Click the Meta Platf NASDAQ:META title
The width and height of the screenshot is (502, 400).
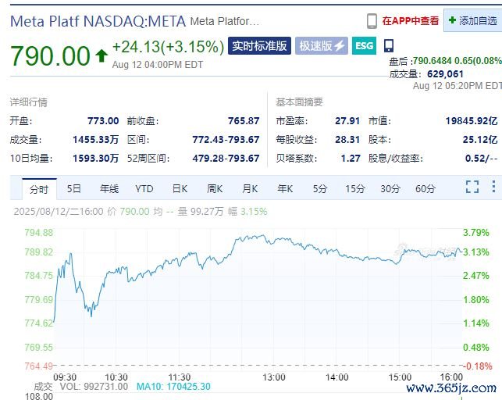(96, 21)
